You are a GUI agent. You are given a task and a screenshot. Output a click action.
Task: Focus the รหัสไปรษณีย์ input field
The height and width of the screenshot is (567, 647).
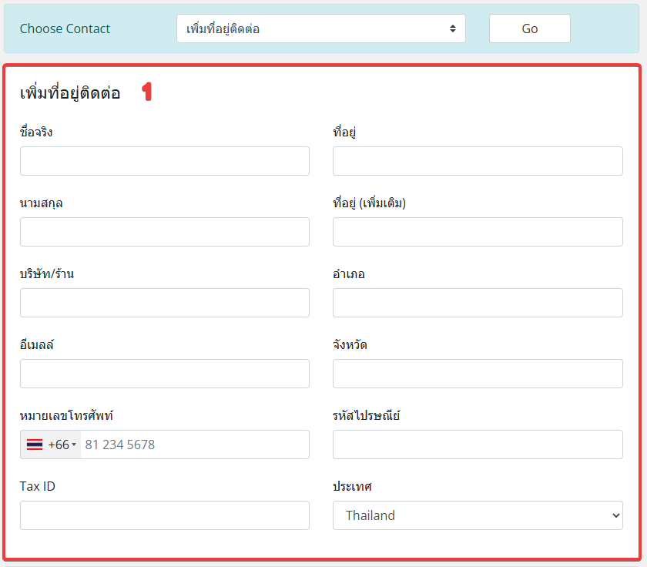478,445
